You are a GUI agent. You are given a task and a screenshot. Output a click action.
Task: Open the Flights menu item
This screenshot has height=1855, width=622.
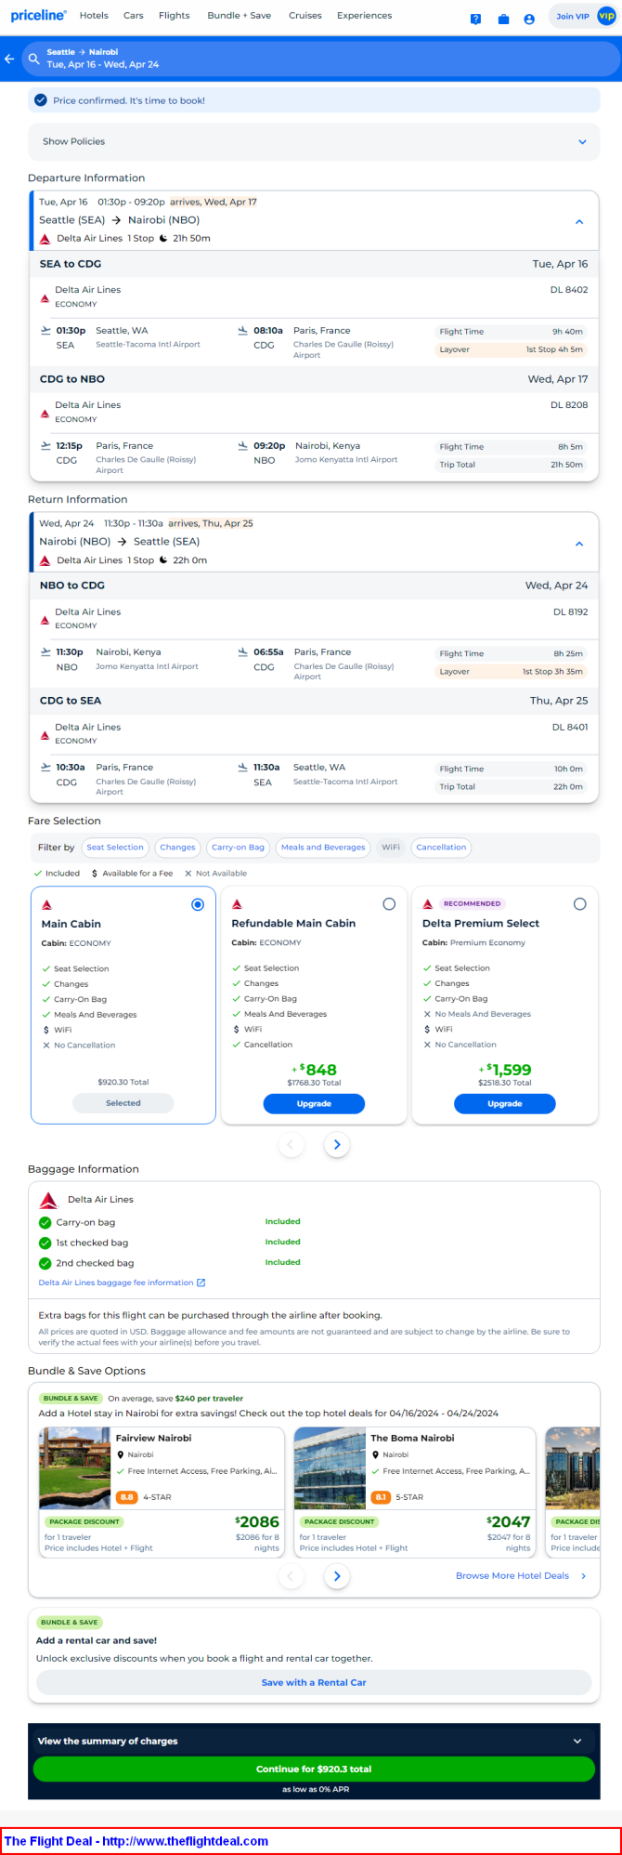tap(174, 16)
